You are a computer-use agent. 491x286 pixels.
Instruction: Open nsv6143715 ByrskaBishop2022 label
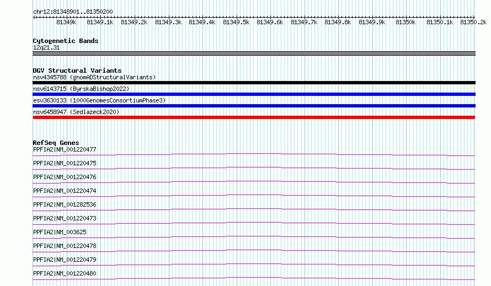(x=81, y=89)
